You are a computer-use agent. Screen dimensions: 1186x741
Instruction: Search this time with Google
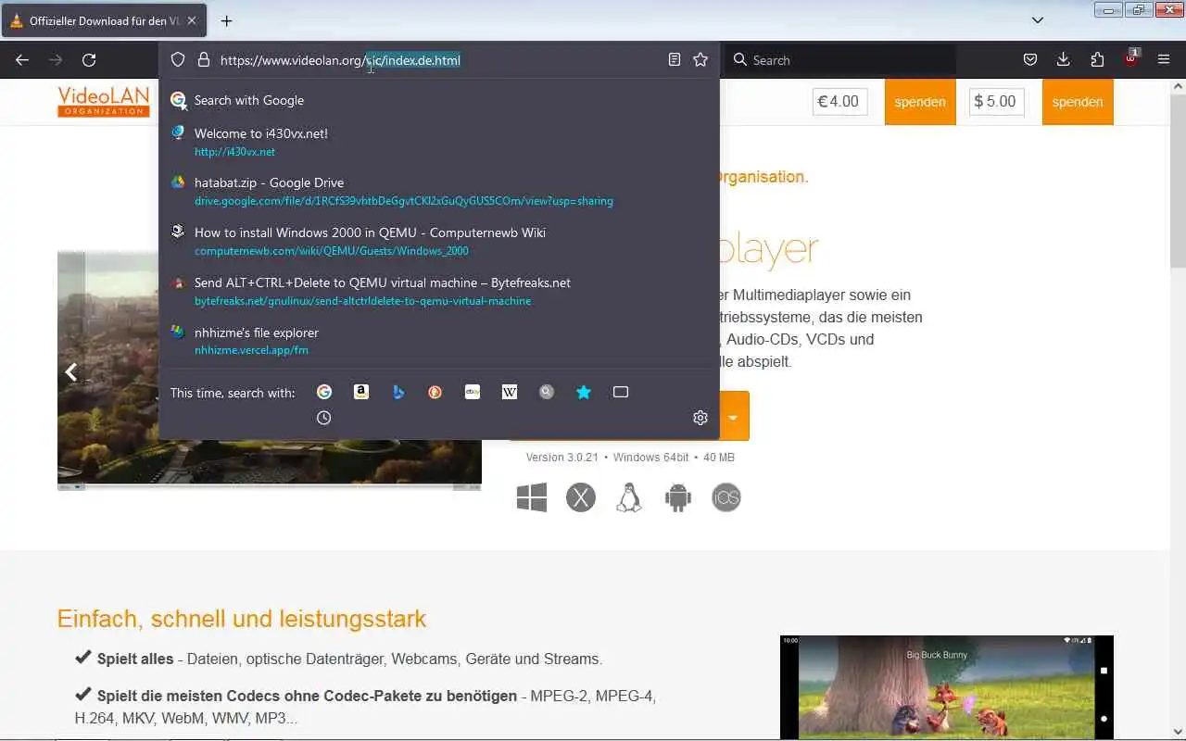324,392
